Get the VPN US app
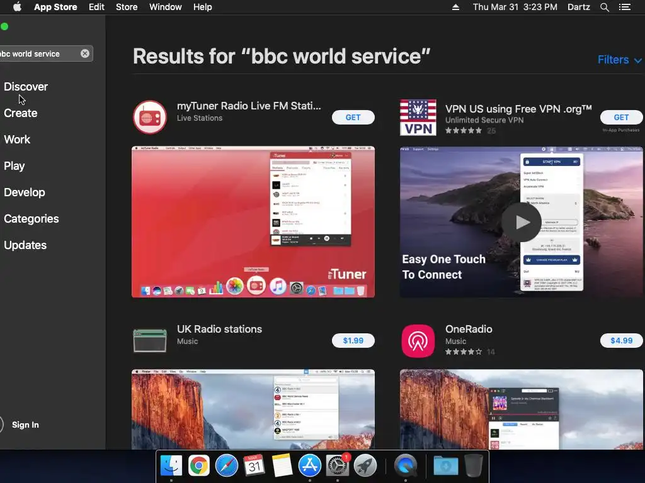Image resolution: width=645 pixels, height=483 pixels. click(621, 118)
